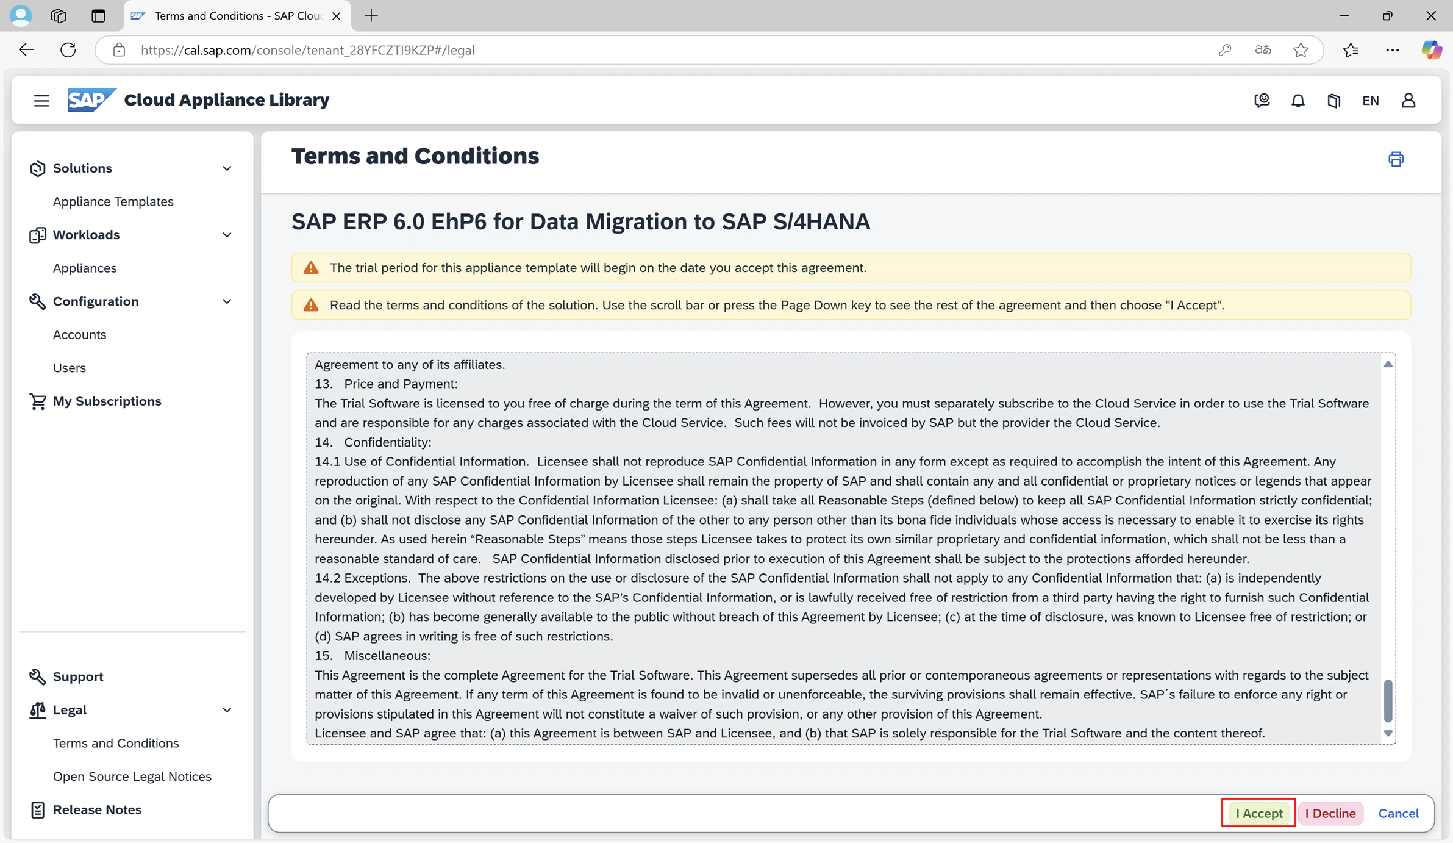Go back in the browser

26,50
